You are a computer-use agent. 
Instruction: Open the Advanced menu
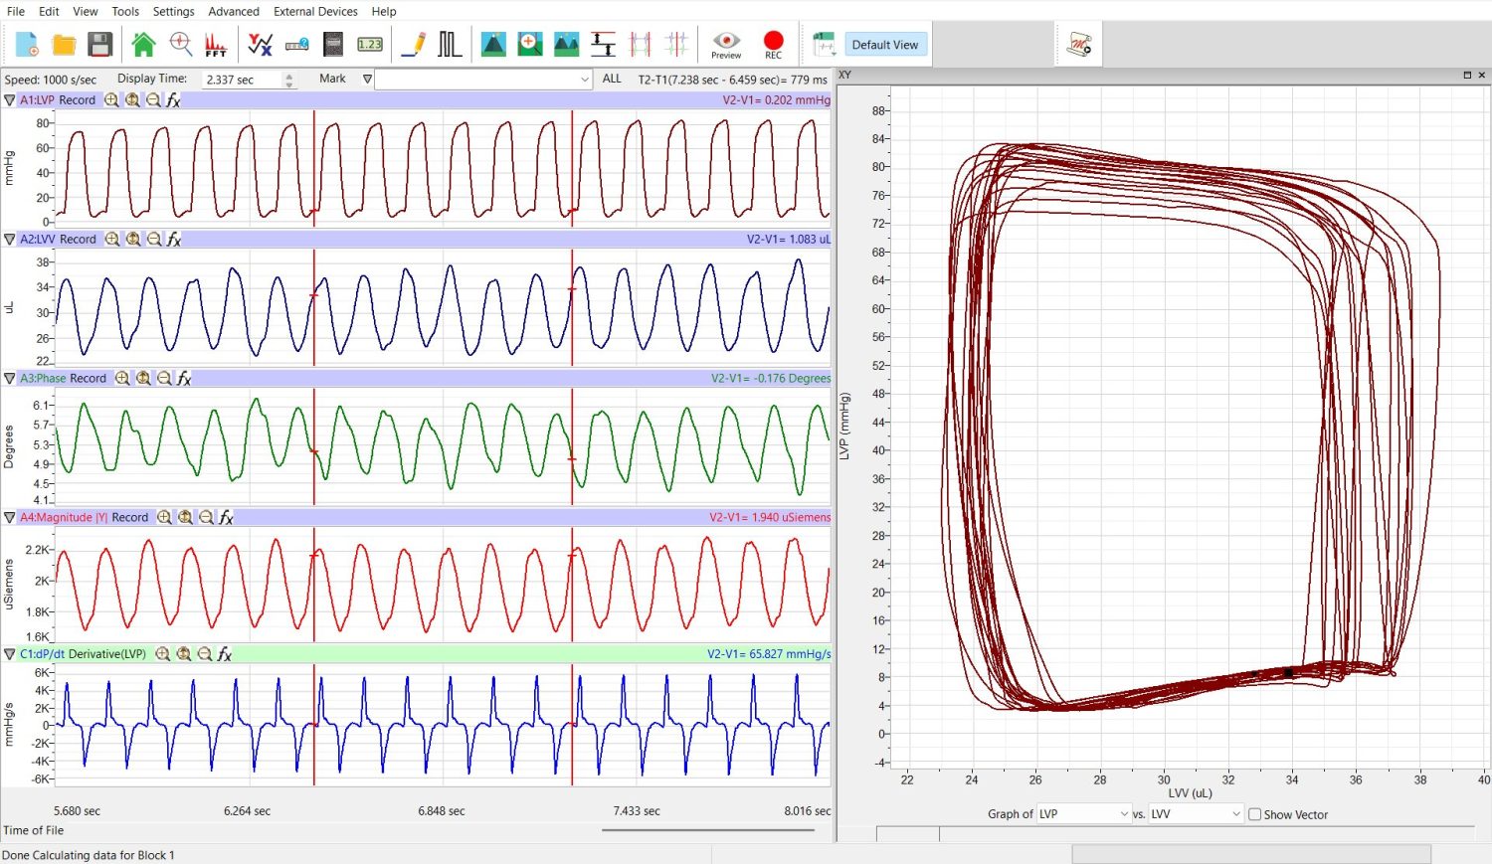point(234,12)
